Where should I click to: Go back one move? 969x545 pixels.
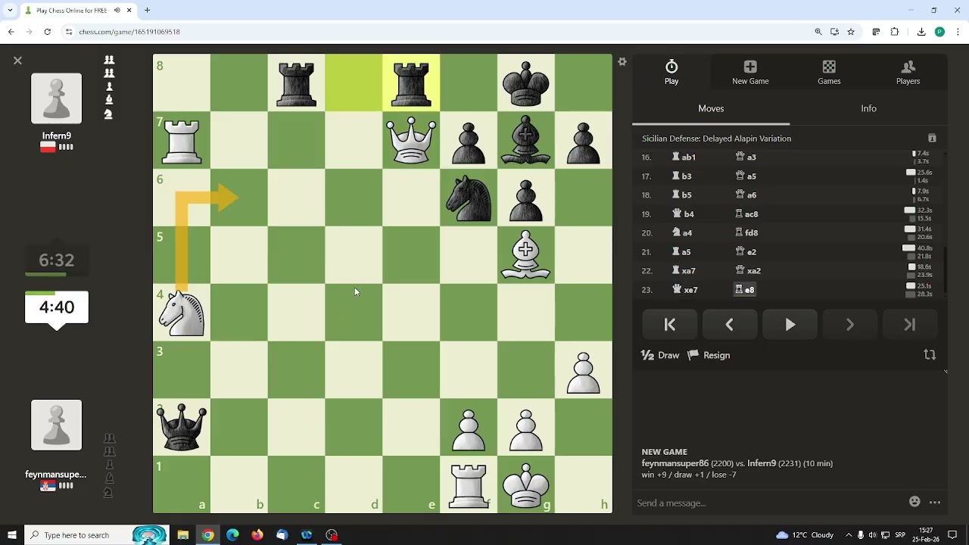(x=730, y=325)
